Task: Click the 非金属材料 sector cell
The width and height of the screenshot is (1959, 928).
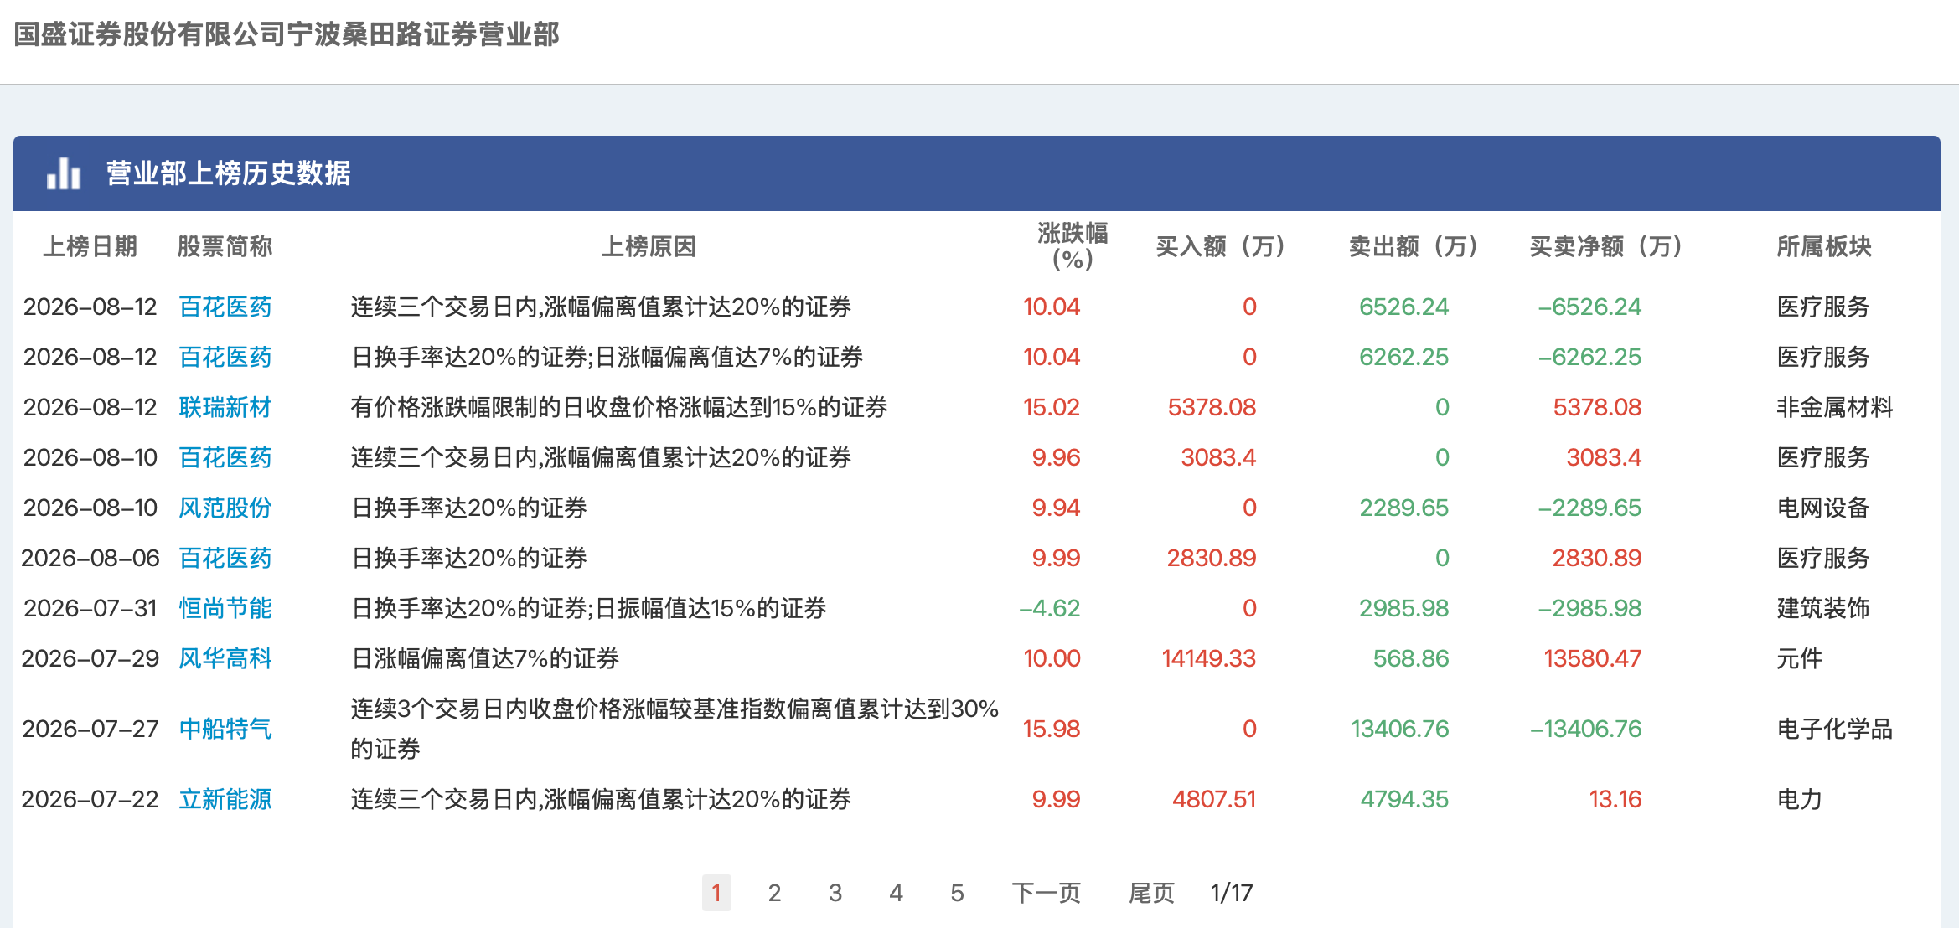Action: coord(1835,407)
